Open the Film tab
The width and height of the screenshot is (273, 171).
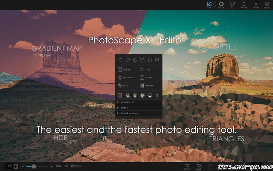click(x=232, y=5)
